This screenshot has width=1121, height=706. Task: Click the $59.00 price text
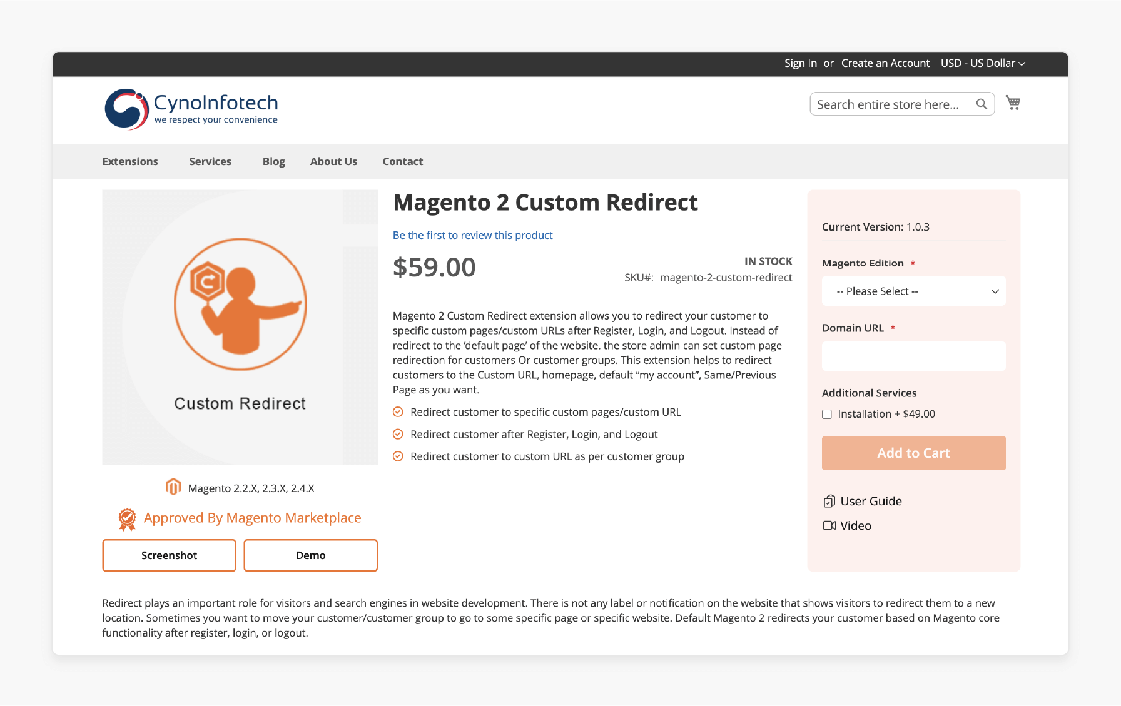(x=434, y=268)
